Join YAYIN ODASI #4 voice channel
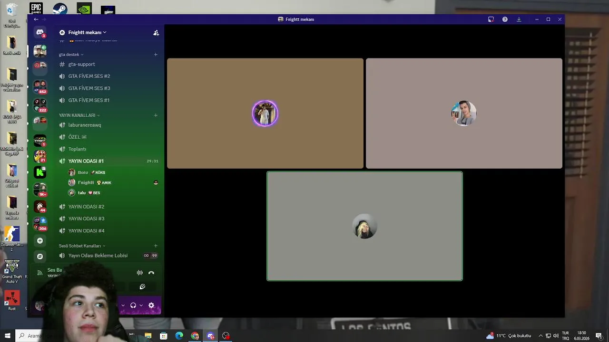This screenshot has height=342, width=609. pyautogui.click(x=108, y=231)
